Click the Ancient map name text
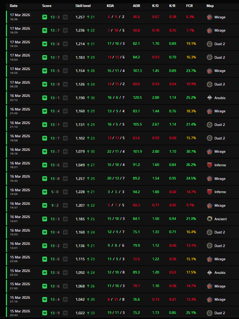 click(x=221, y=219)
